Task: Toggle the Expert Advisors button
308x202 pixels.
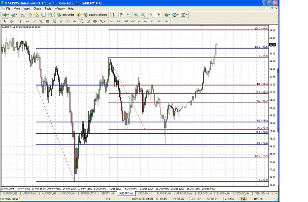Action: 95,15
